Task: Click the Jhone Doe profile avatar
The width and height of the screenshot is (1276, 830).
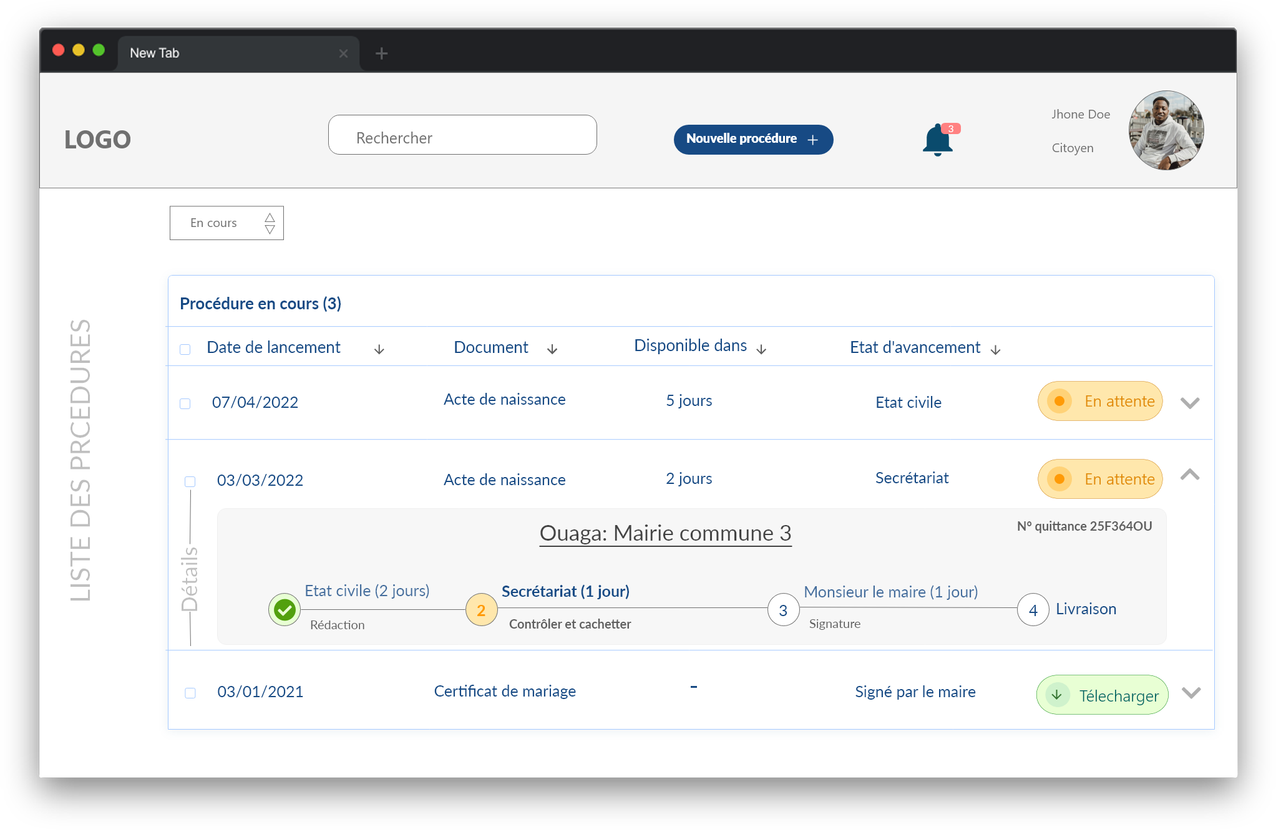Action: [1166, 130]
